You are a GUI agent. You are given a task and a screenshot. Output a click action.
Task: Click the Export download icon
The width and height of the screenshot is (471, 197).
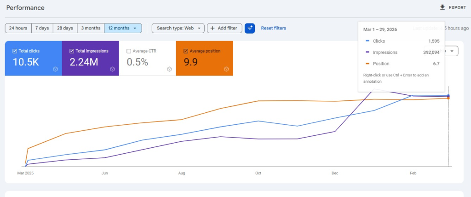tap(442, 7)
